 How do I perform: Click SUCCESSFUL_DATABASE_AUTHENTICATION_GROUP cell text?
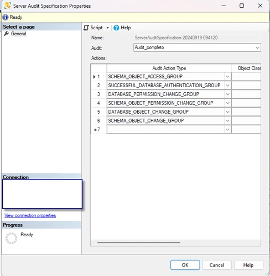164,86
